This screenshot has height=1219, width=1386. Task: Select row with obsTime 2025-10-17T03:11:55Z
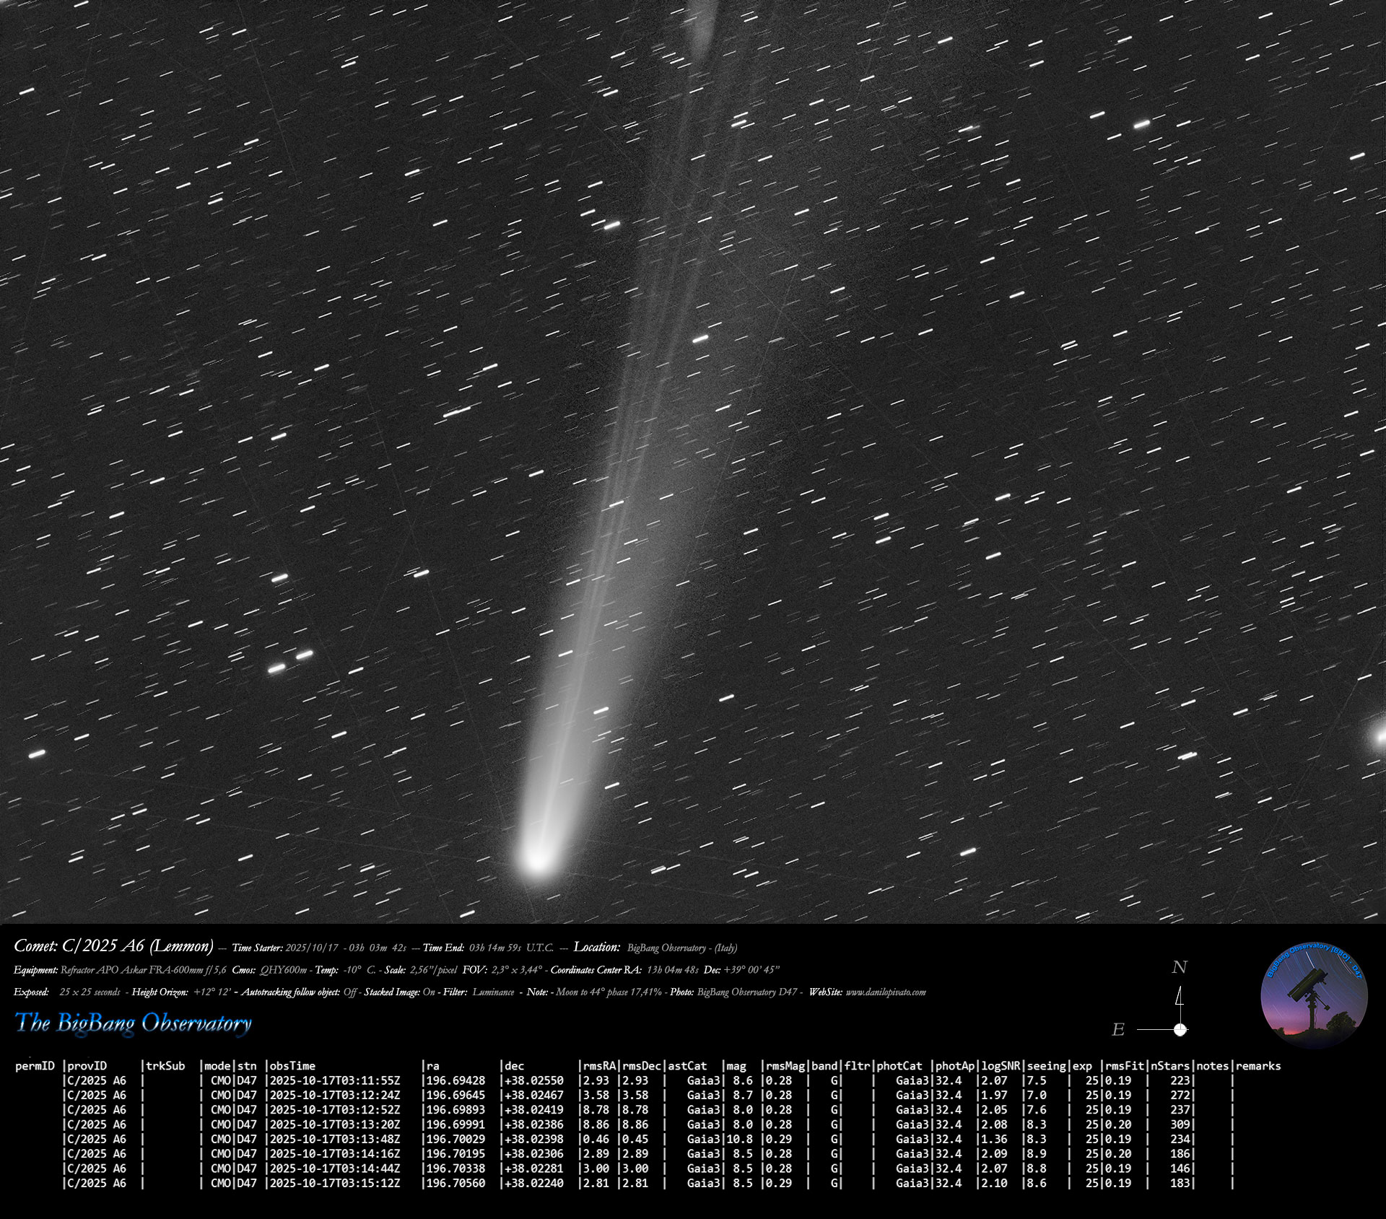(334, 1081)
